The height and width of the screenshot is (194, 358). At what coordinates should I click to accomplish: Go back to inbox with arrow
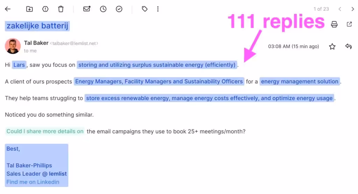coord(8,9)
